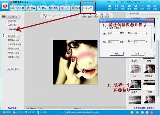
Task: Expand the 非主流闪图 category dropdown
Action: point(13,17)
